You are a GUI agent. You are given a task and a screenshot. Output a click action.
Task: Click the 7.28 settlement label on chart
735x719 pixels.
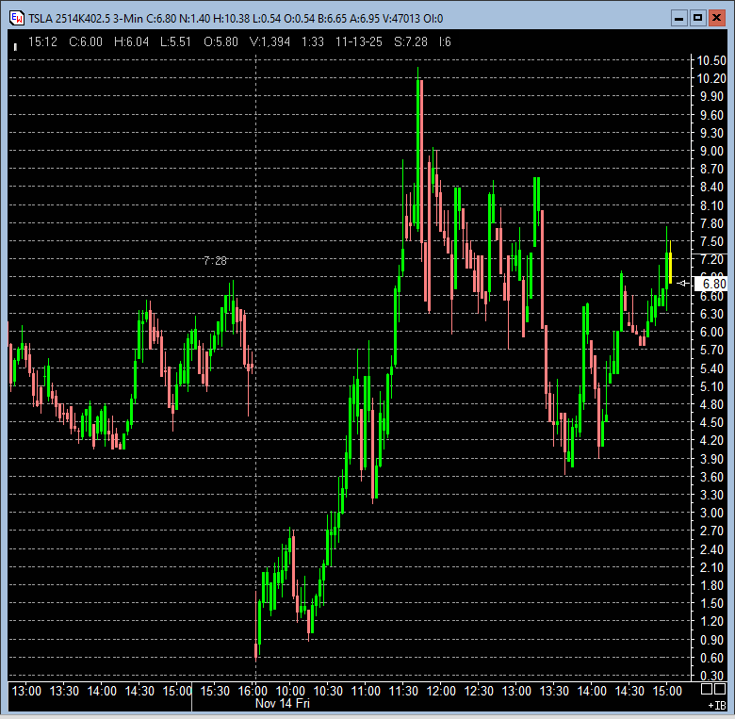(x=215, y=261)
